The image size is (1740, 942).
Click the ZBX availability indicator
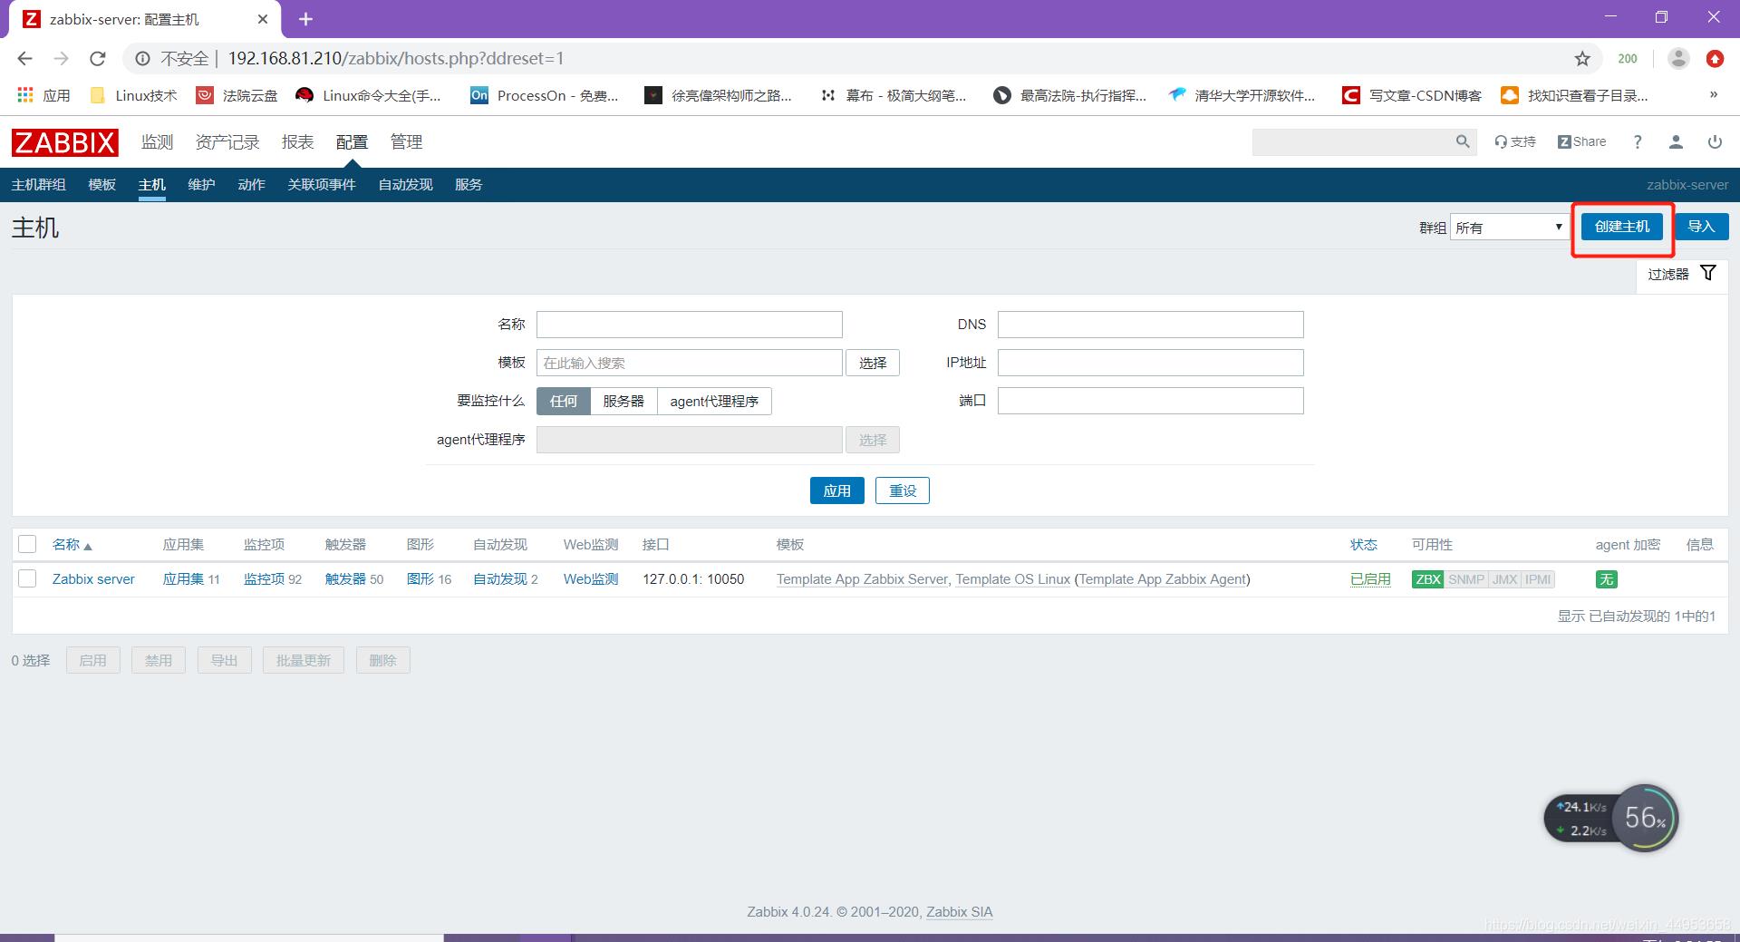(x=1428, y=579)
